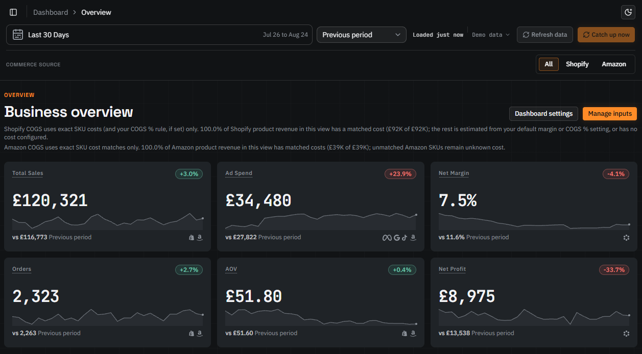The width and height of the screenshot is (642, 354).
Task: Open Dashboard settings
Action: pyautogui.click(x=544, y=114)
